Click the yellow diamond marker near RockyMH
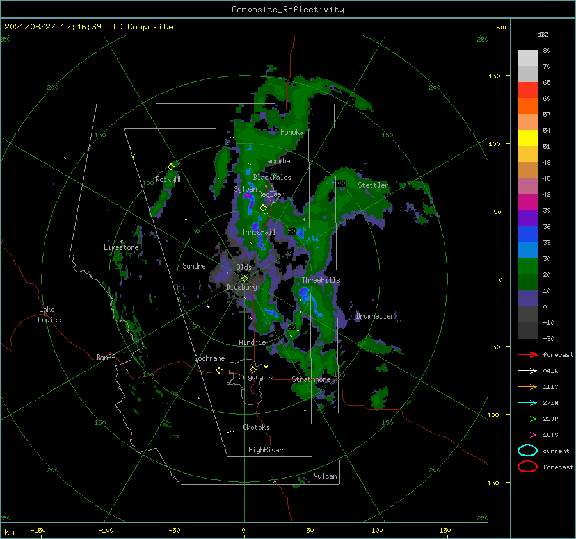The width and height of the screenshot is (576, 539). [171, 167]
